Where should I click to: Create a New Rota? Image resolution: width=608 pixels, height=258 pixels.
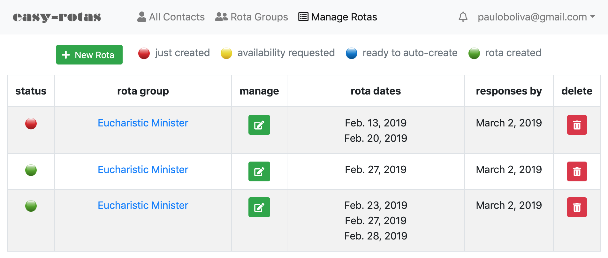(x=89, y=55)
